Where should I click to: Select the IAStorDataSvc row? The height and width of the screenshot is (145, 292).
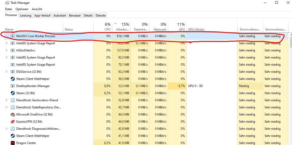146,50
